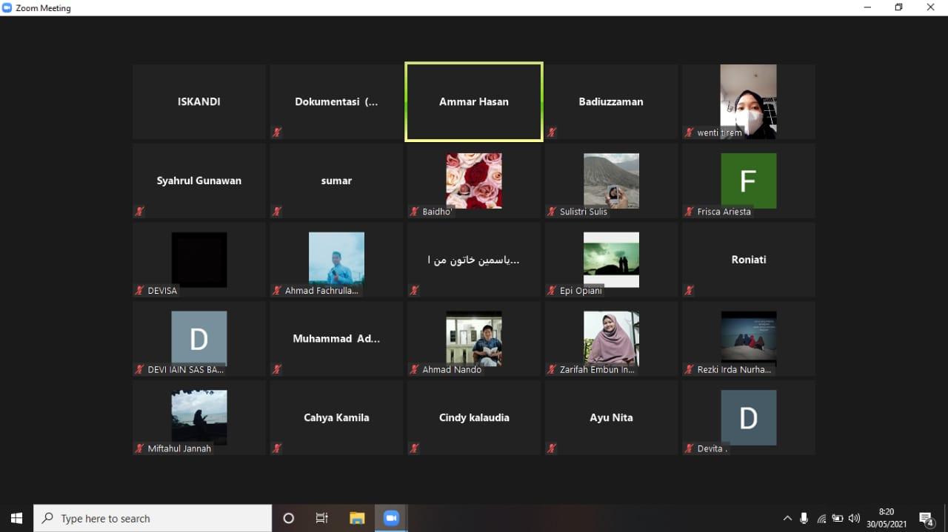Click the Cortana circle icon
Screen dimensions: 948x532
[289, 518]
